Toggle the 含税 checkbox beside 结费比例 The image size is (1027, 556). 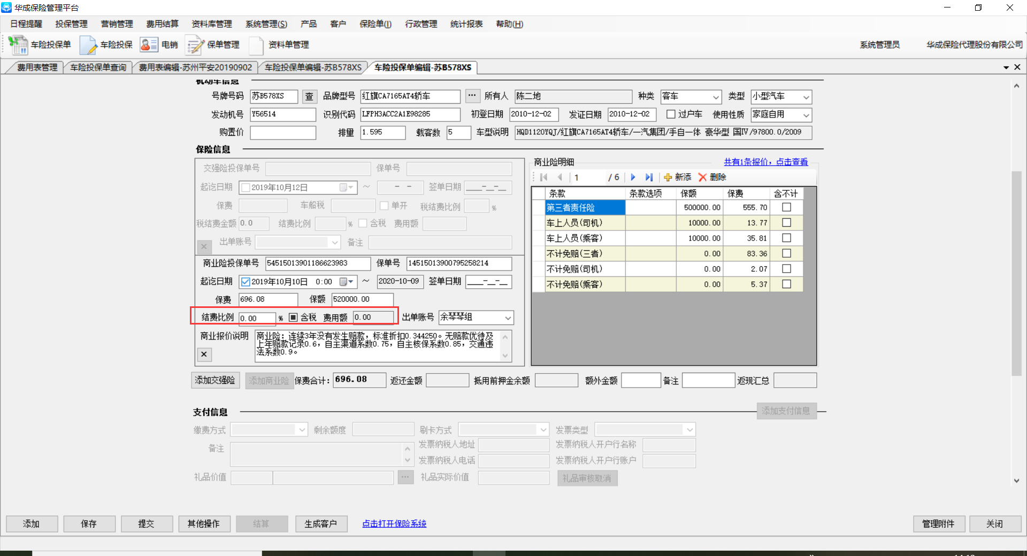tap(293, 318)
